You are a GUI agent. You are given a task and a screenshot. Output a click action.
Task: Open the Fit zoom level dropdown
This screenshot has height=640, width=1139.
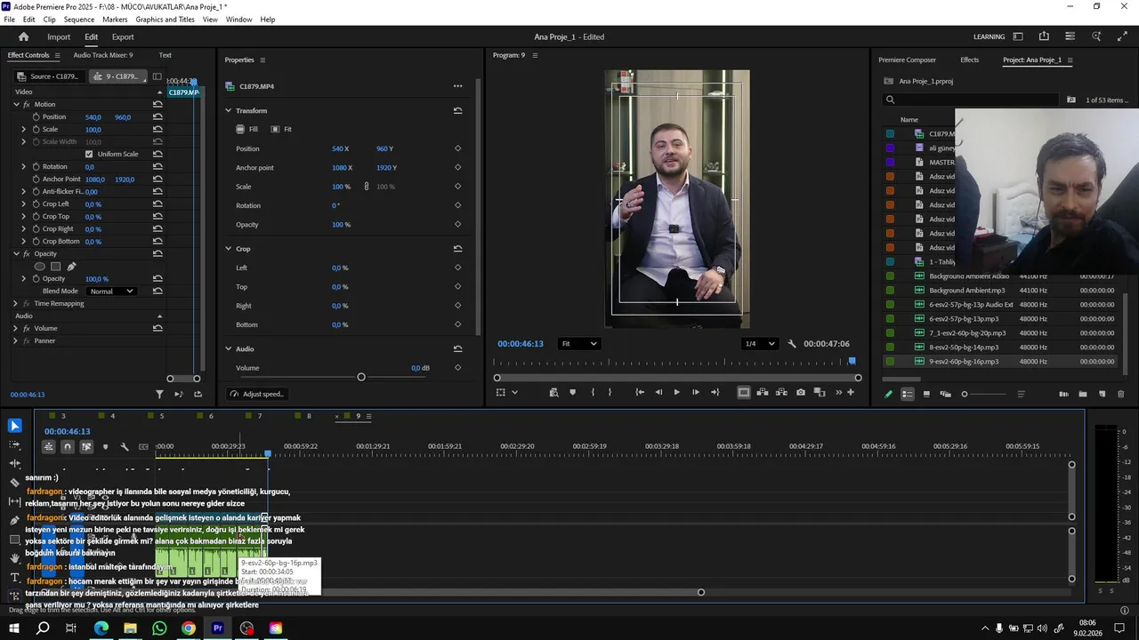pyautogui.click(x=579, y=344)
